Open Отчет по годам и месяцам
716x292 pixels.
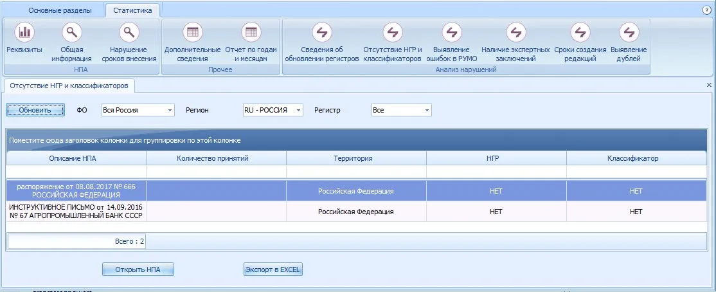(251, 42)
